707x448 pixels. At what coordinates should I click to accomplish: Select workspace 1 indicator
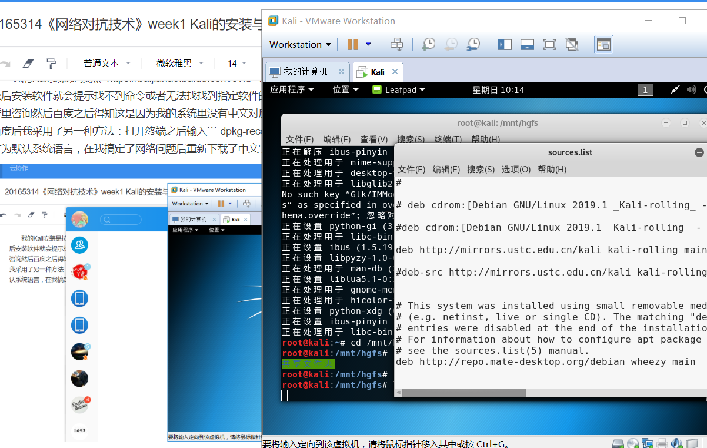(645, 89)
